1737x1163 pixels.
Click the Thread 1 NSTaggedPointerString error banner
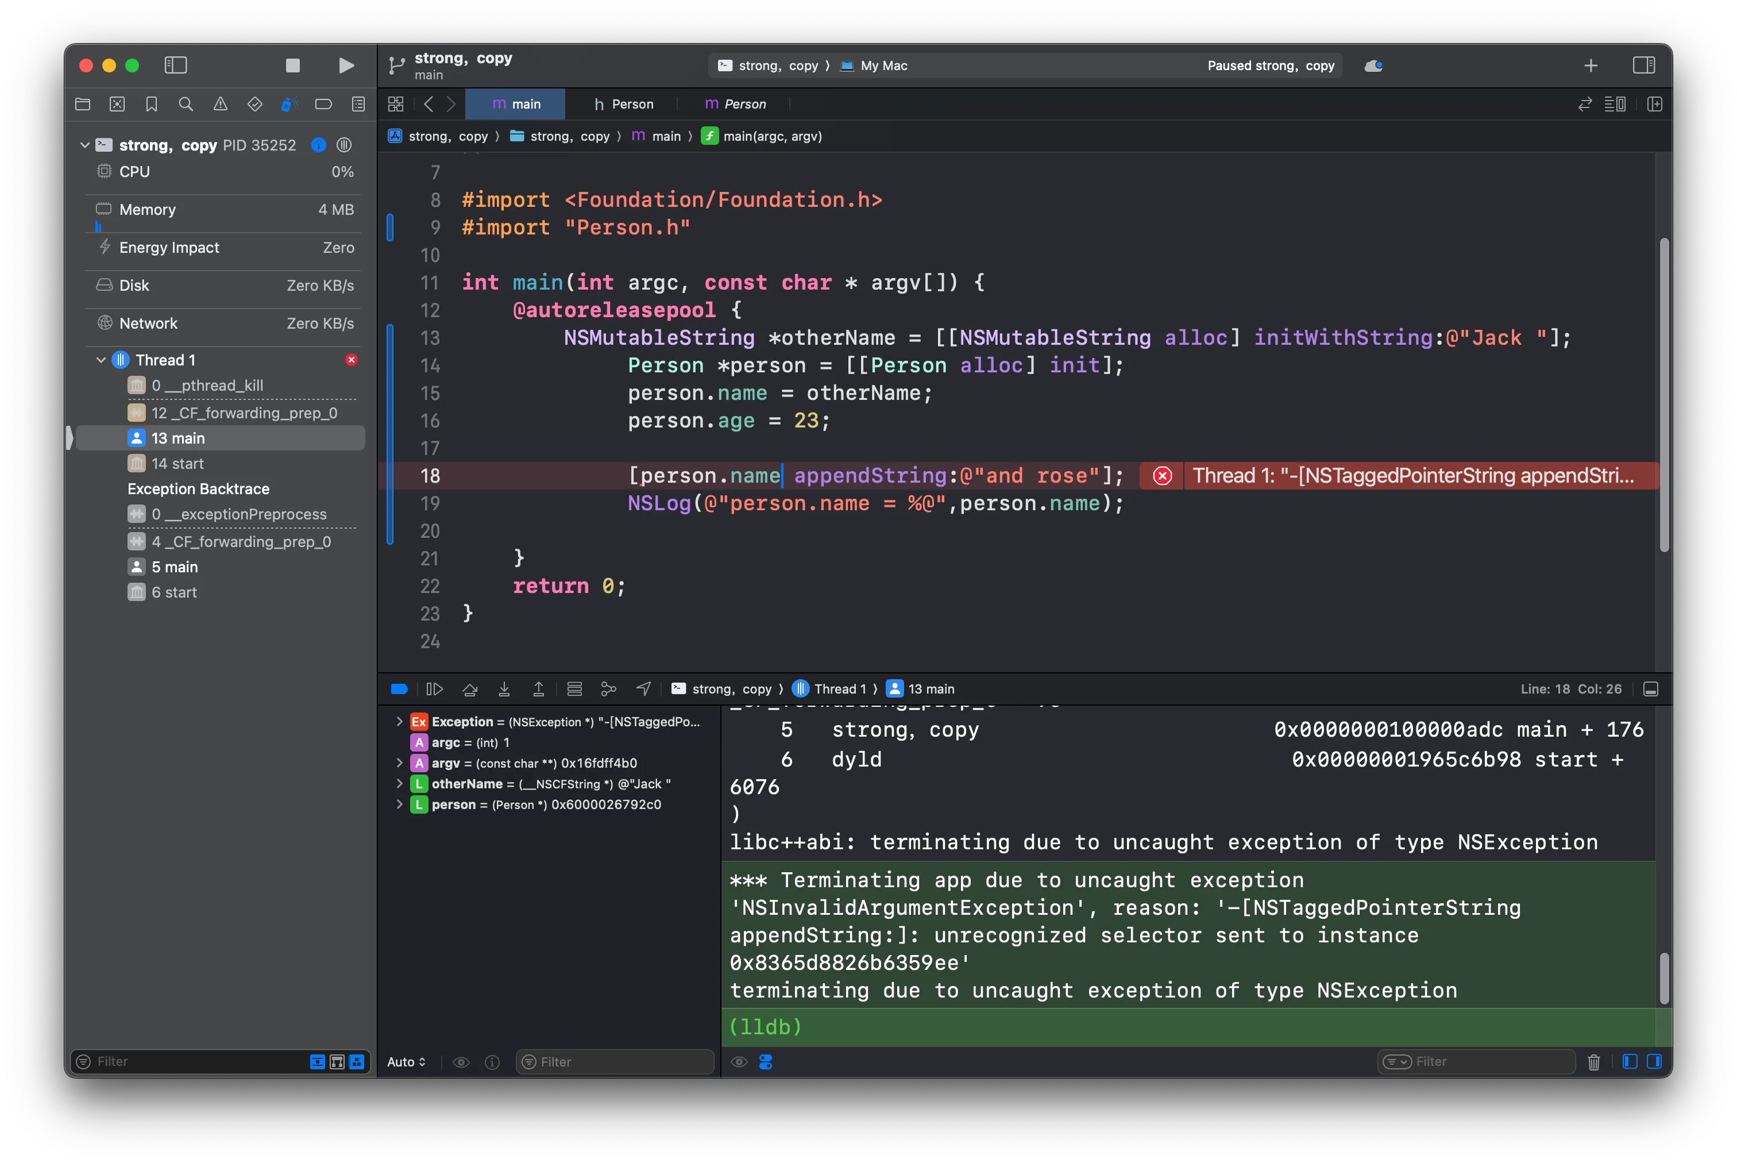tap(1398, 475)
